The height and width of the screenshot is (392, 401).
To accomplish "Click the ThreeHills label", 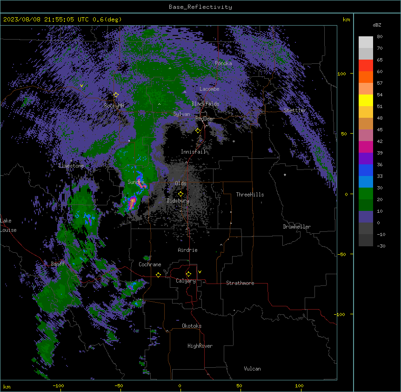I will click(x=250, y=195).
